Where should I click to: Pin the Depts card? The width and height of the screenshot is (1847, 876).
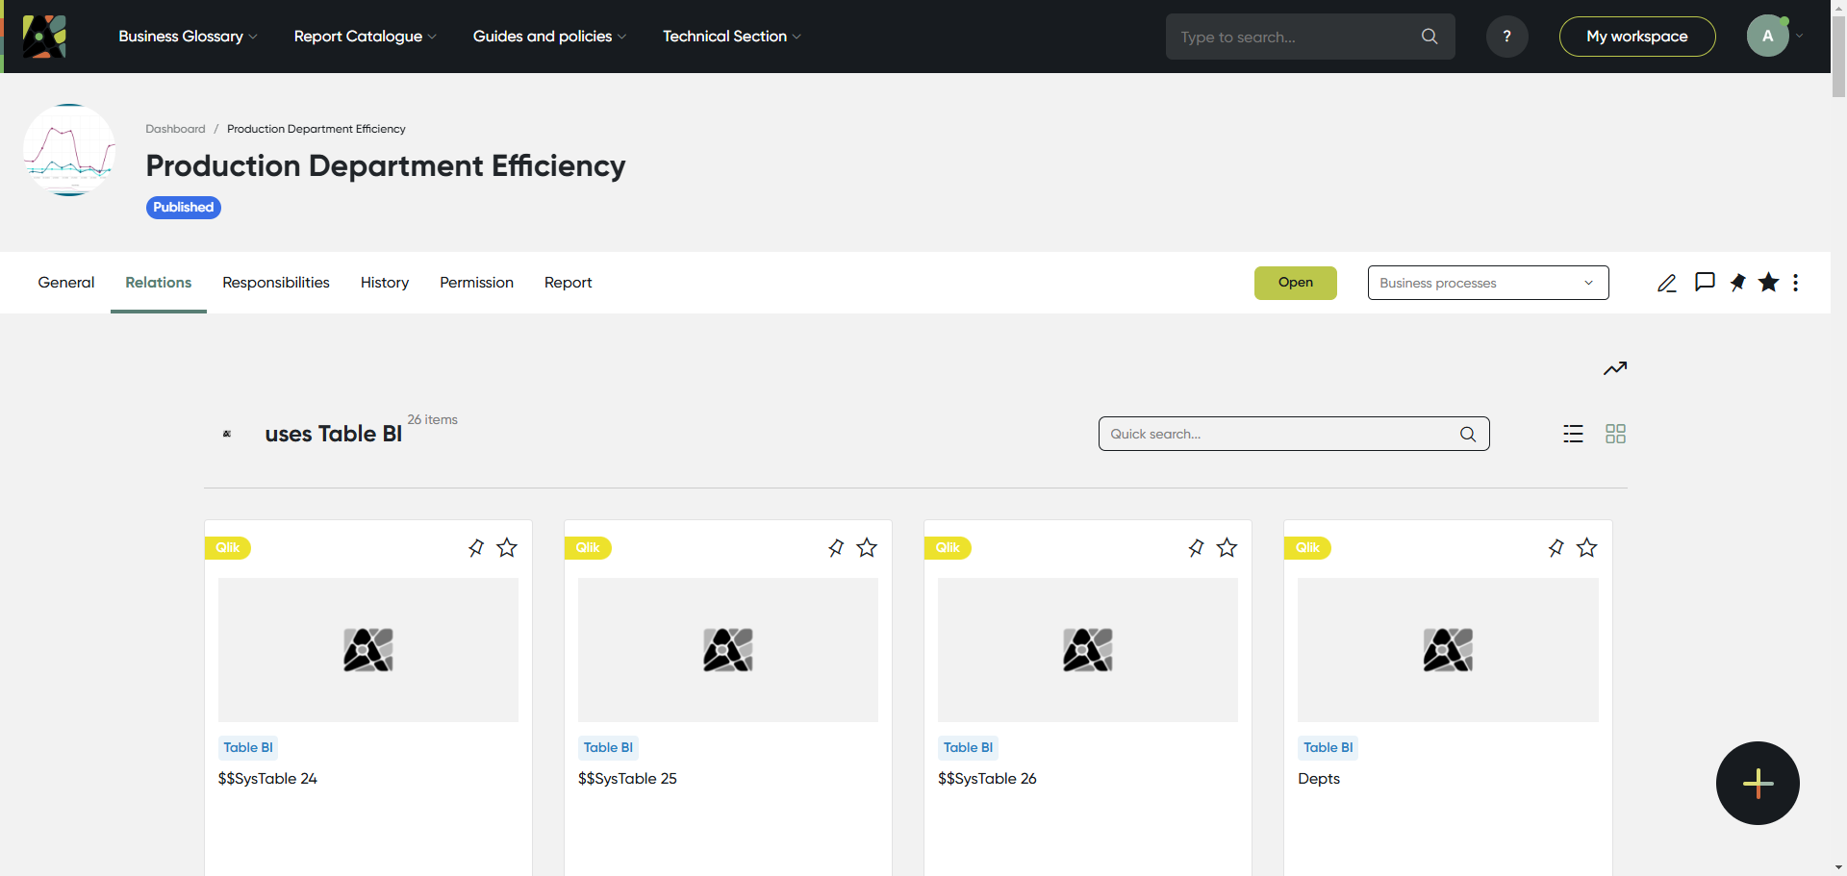[1556, 548]
